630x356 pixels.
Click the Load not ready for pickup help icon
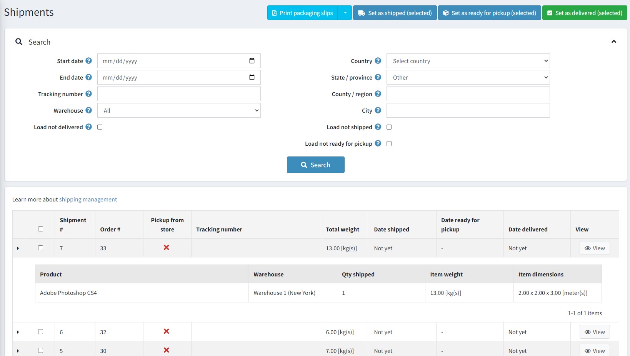click(378, 143)
